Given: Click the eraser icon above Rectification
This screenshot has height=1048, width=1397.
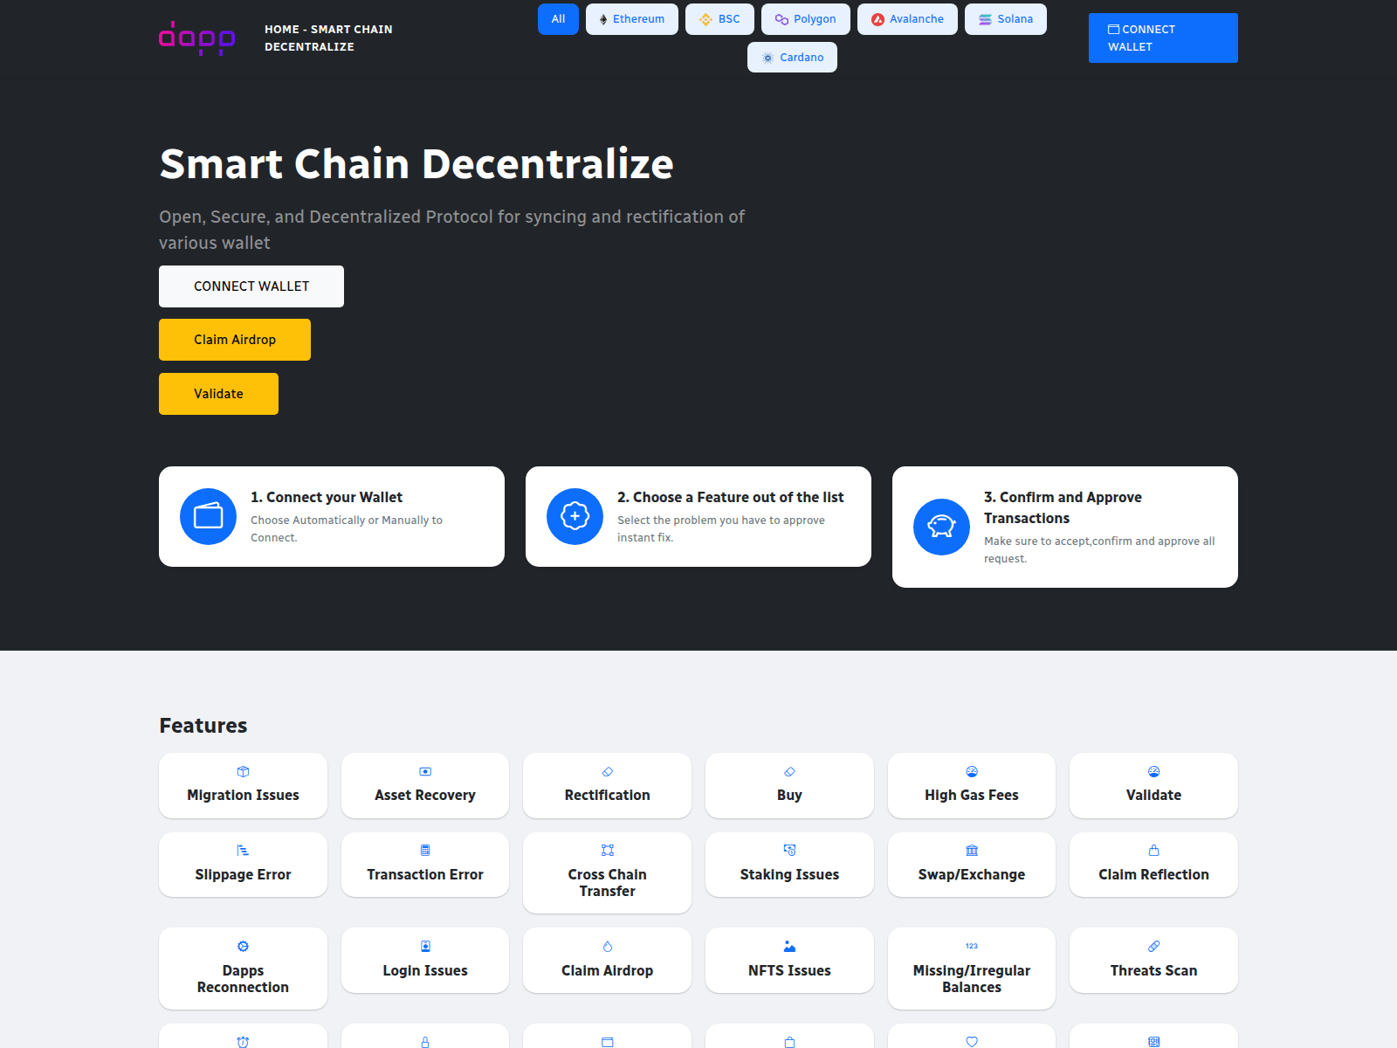Looking at the screenshot, I should [x=608, y=771].
